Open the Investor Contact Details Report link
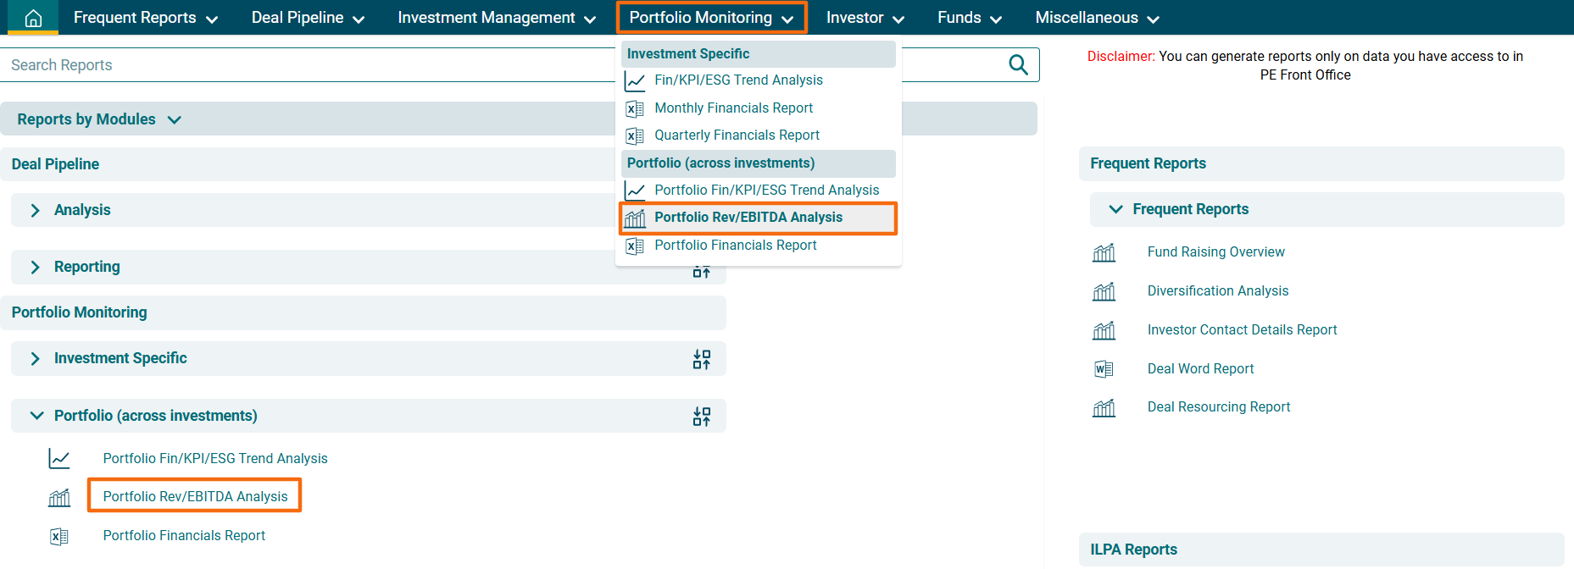1574x569 pixels. pyautogui.click(x=1242, y=330)
